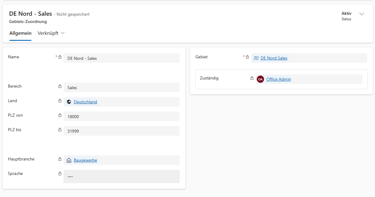Click the lock icon next to Bereich
Viewport: 375px width, 197px height.
(x=60, y=86)
